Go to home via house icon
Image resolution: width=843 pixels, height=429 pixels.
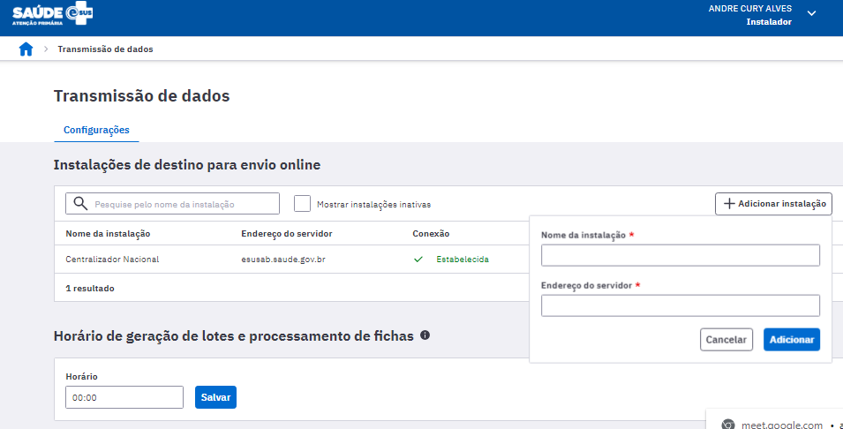point(26,49)
